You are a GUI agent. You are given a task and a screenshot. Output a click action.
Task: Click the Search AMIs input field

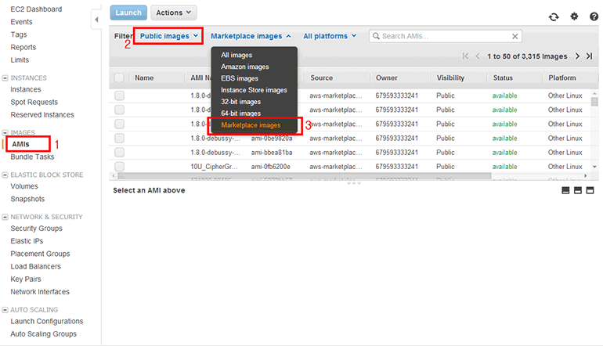point(442,36)
